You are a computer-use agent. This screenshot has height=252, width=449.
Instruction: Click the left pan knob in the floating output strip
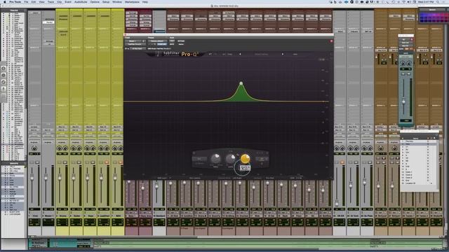click(x=403, y=64)
